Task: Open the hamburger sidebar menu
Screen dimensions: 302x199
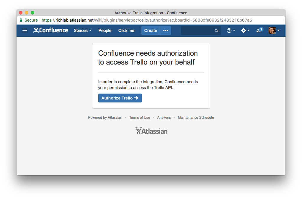Action: (x=25, y=31)
